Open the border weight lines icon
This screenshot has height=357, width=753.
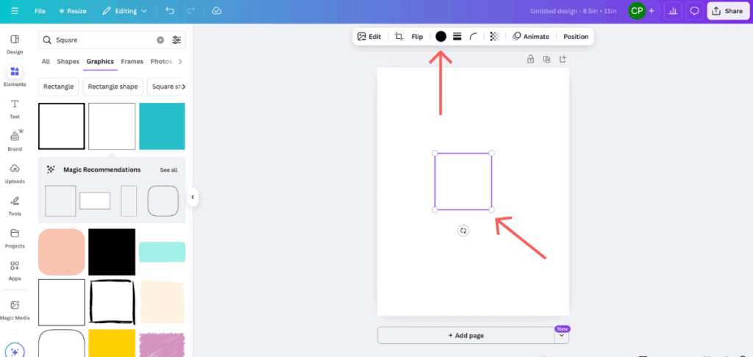click(x=457, y=37)
